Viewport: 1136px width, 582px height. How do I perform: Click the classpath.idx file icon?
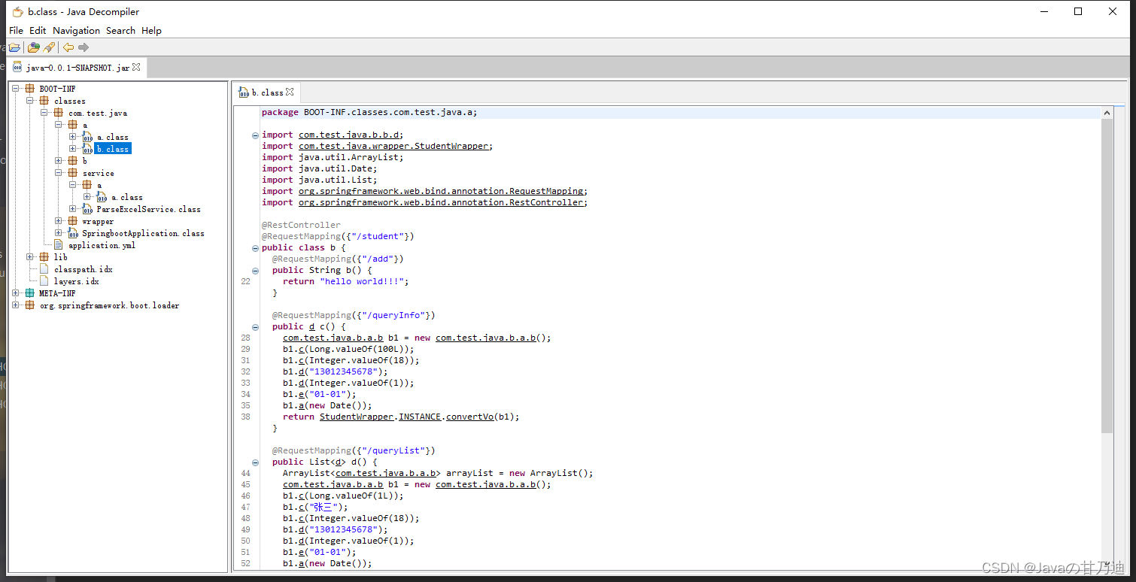(44, 269)
